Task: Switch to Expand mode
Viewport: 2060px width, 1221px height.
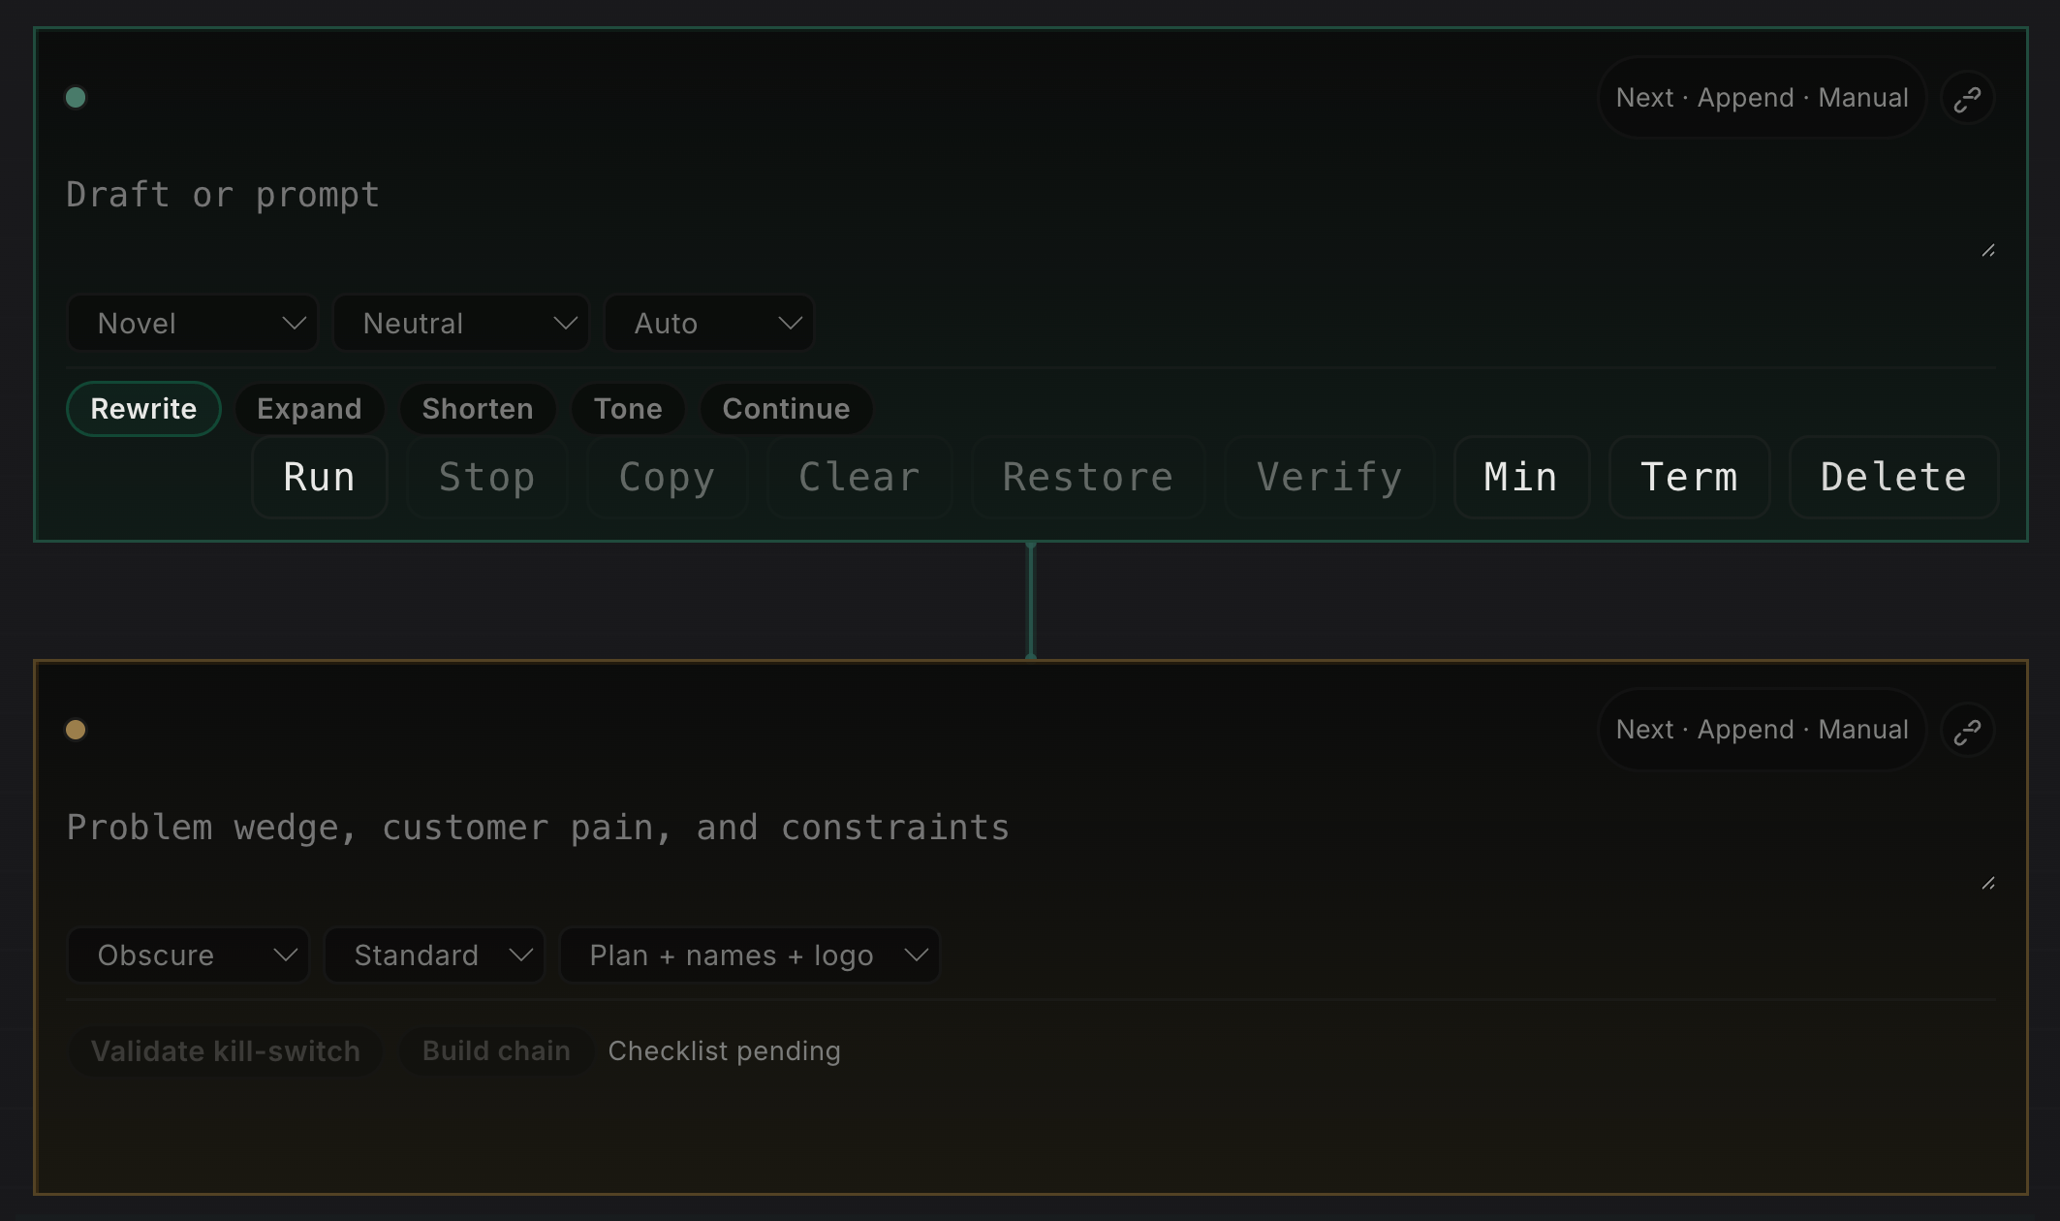Action: point(309,409)
